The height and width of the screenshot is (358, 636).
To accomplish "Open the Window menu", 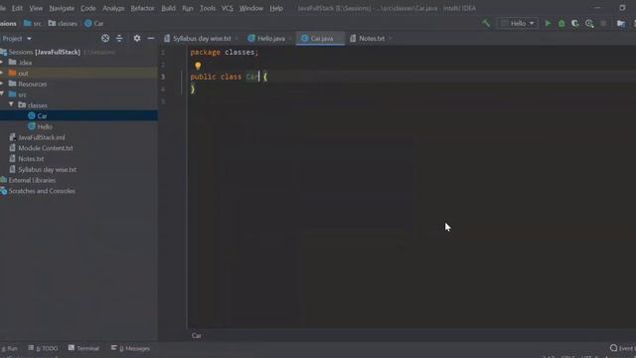I will (251, 8).
